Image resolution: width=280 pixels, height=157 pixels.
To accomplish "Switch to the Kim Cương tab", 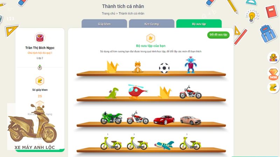I will click(x=152, y=24).
